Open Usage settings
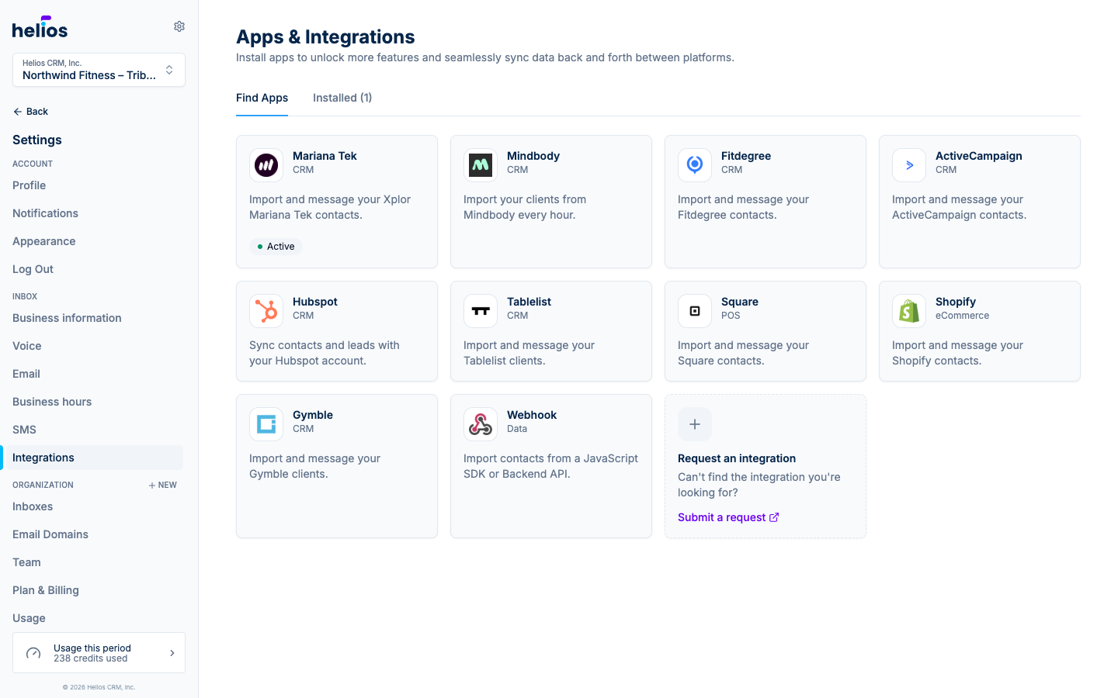Image resolution: width=1118 pixels, height=698 pixels. coord(29,618)
